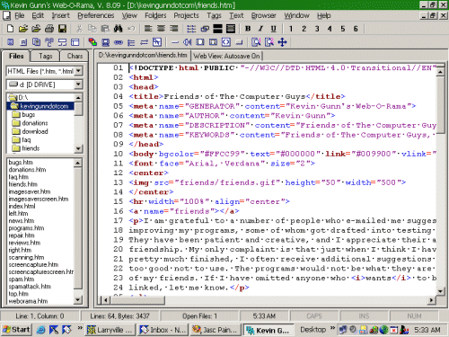
Task: Insert hyperlink with chain link icon
Action: 205,29
